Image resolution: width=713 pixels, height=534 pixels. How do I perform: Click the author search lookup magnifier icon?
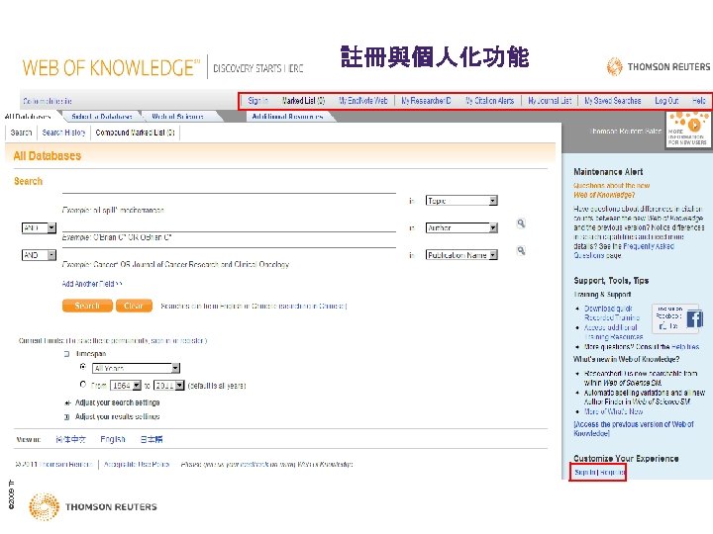[521, 222]
